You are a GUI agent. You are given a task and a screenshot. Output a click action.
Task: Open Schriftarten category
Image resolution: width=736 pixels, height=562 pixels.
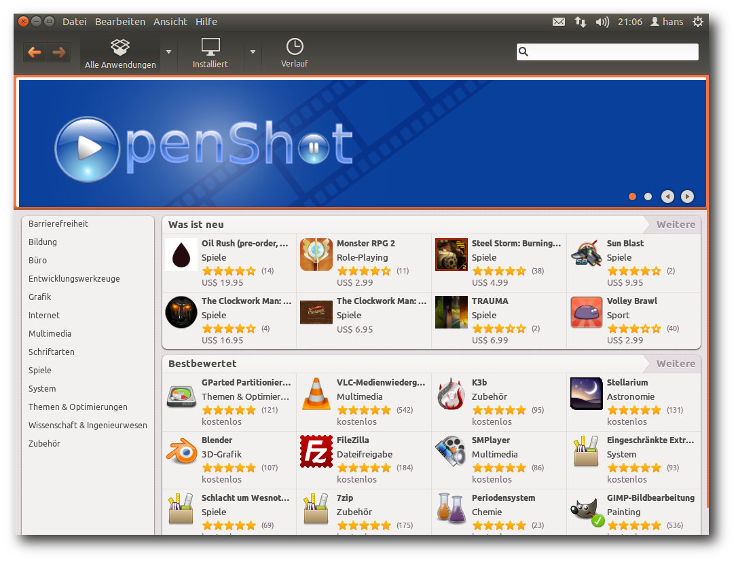(51, 352)
